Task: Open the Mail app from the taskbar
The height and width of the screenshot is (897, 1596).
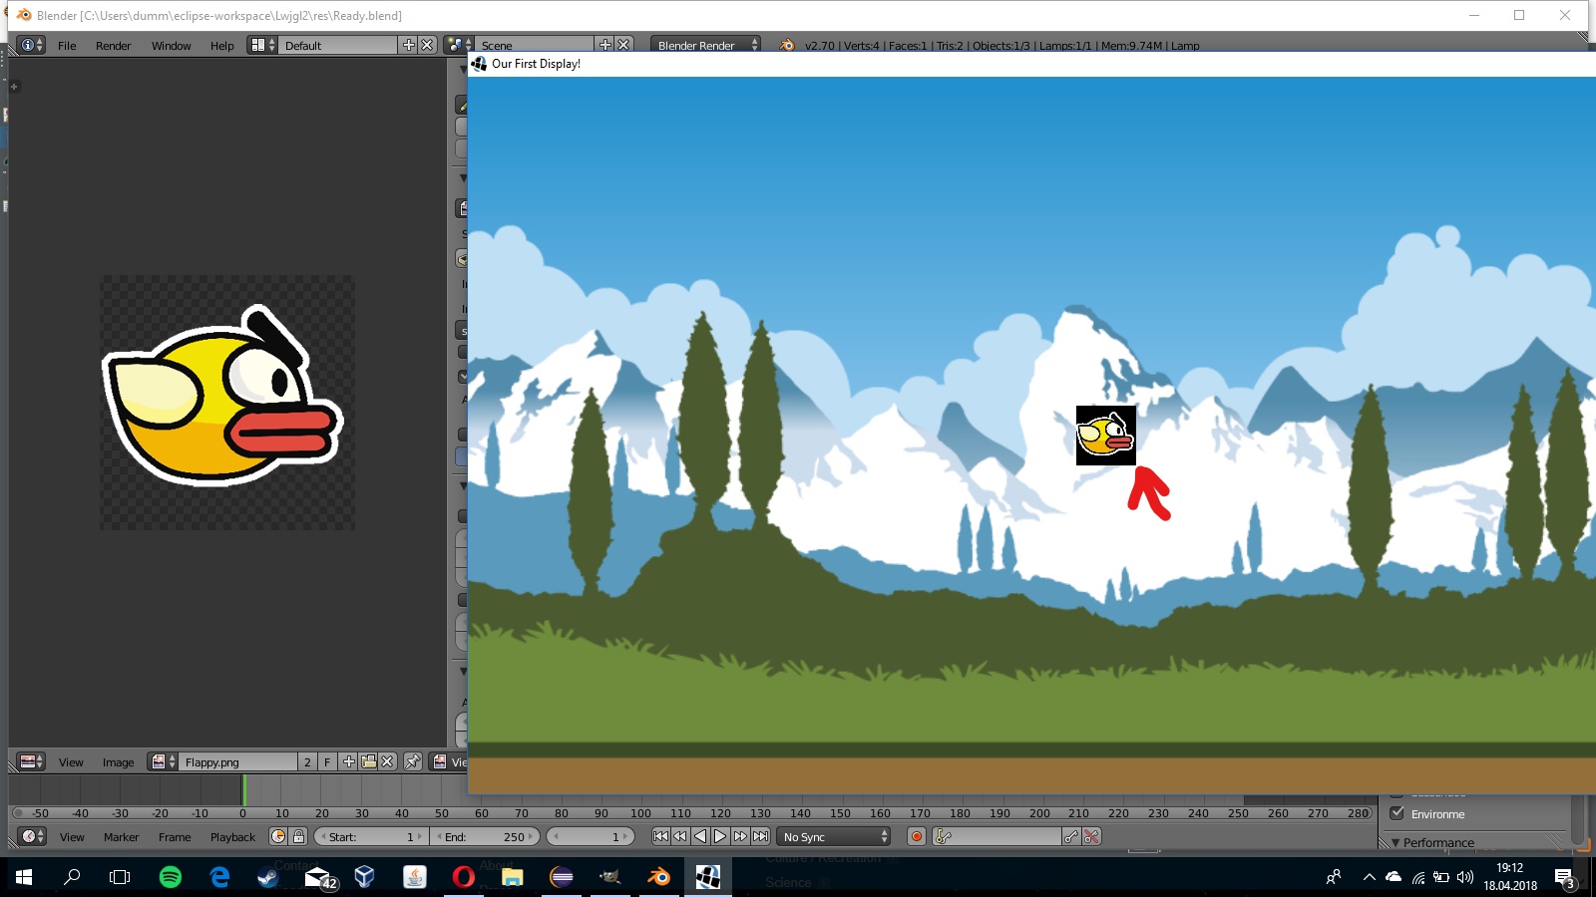Action: tap(318, 877)
